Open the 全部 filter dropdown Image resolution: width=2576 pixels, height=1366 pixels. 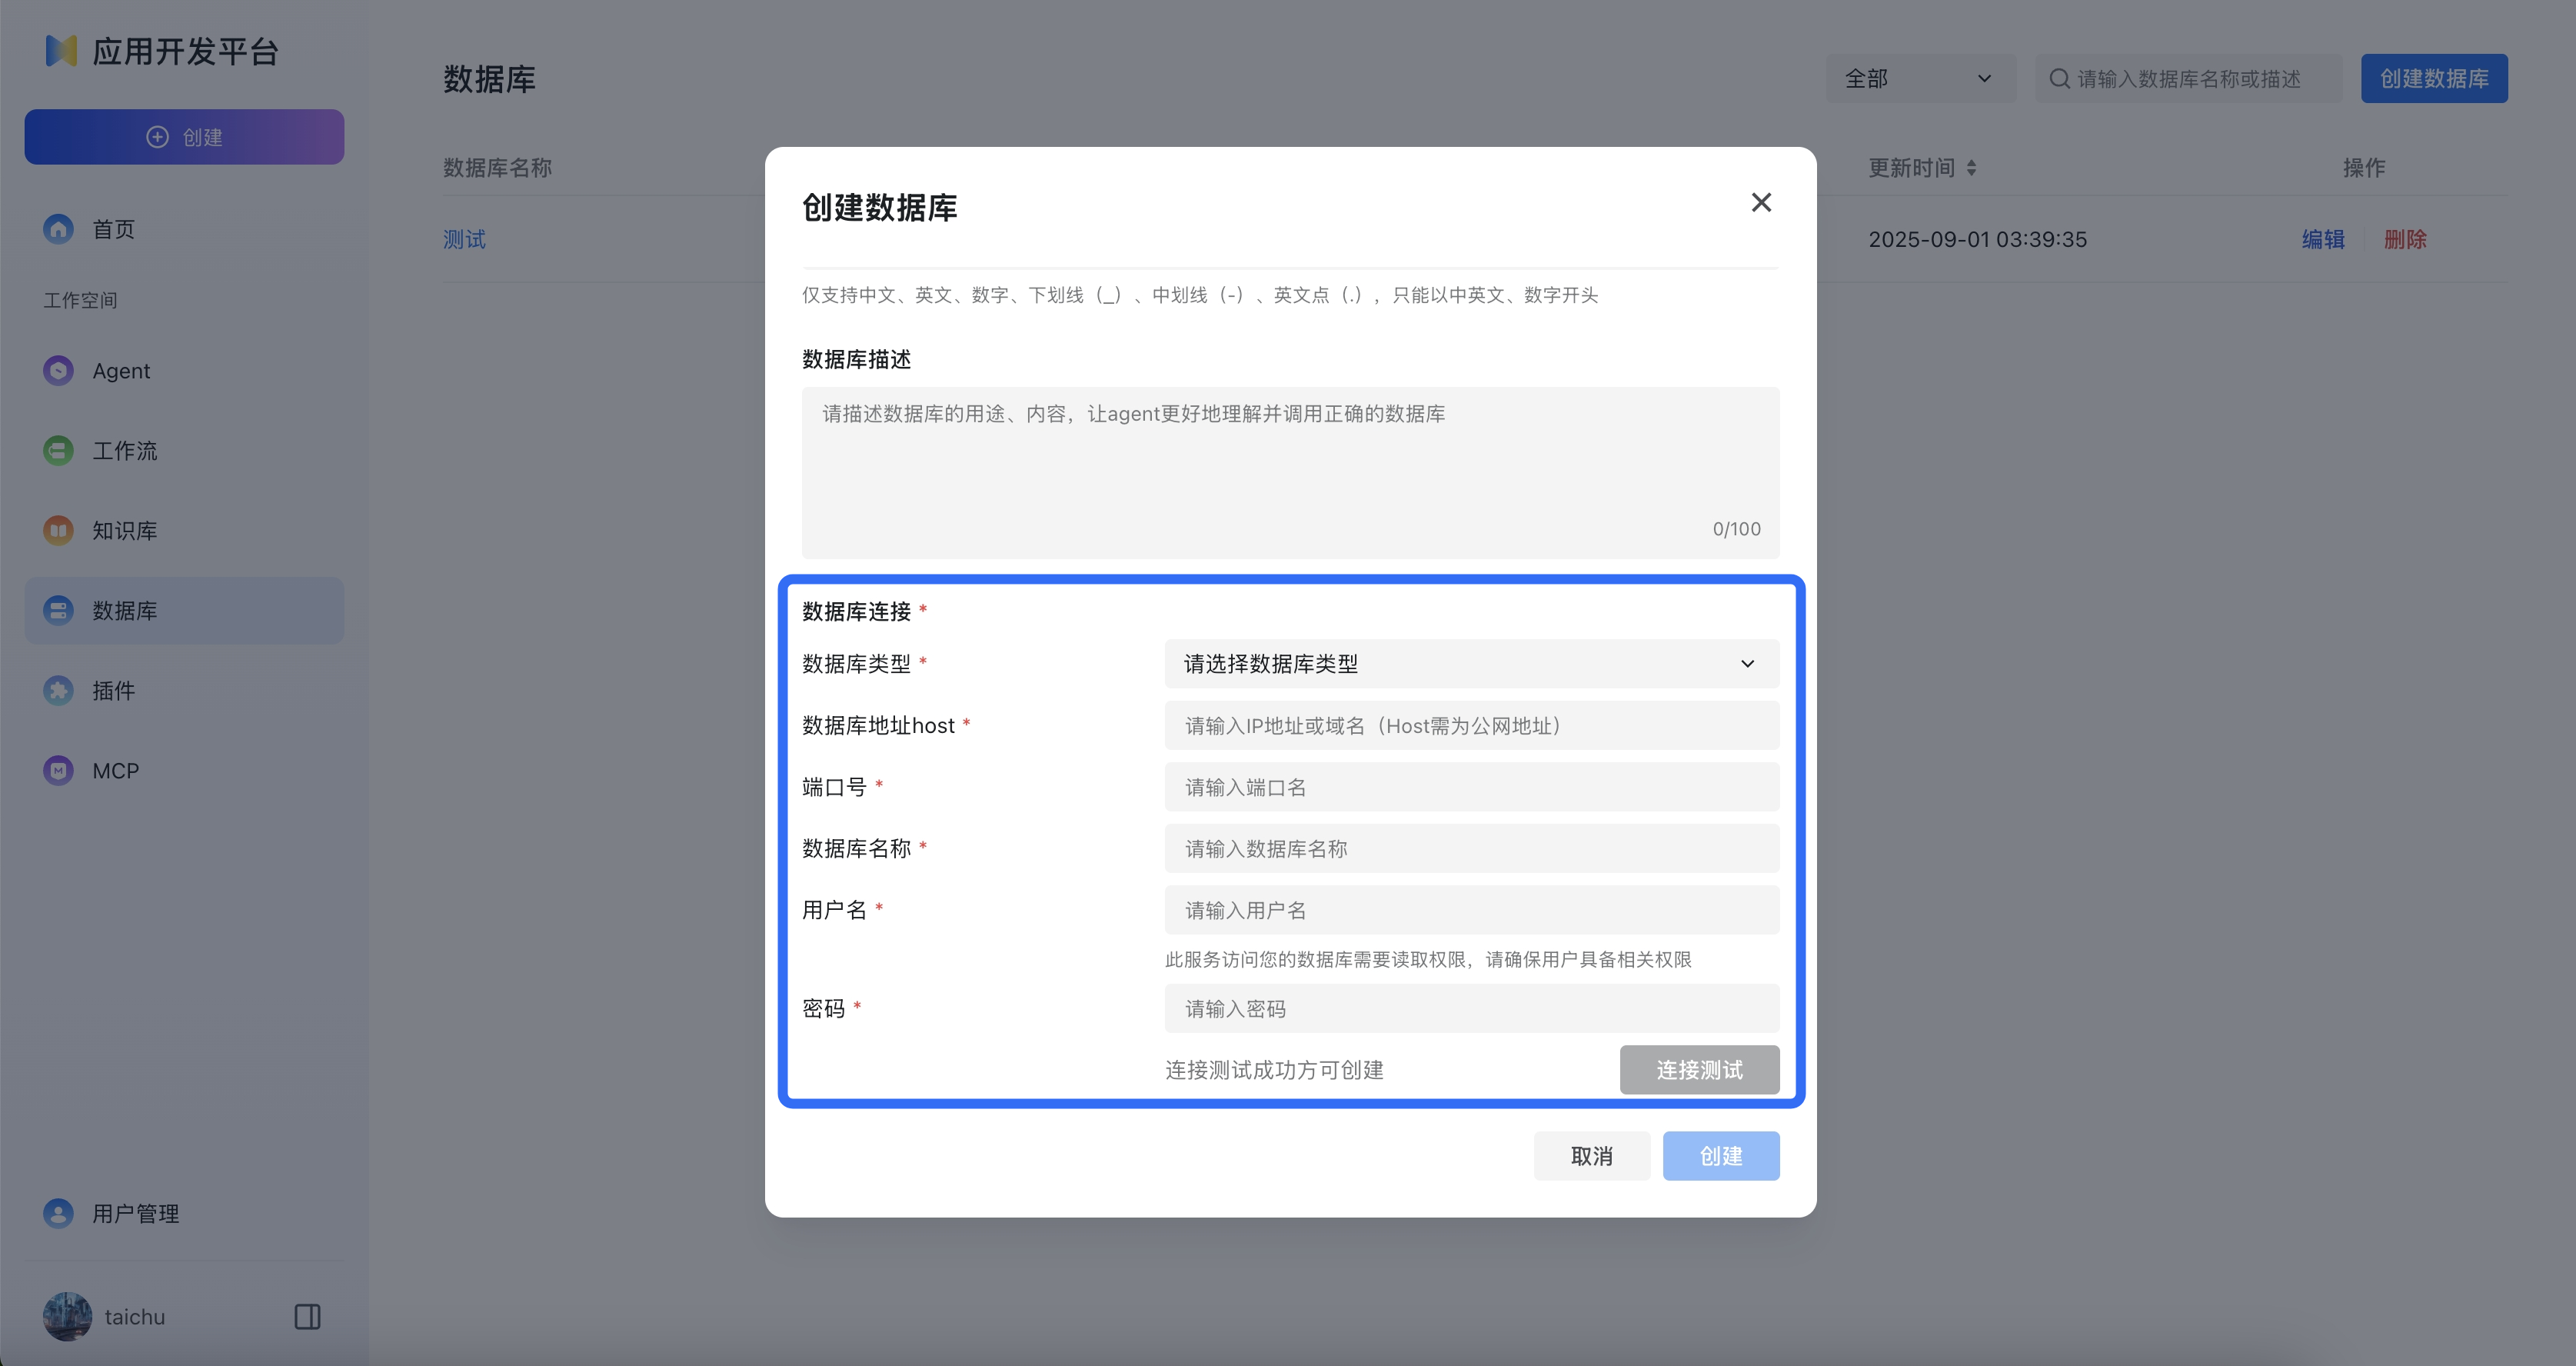click(1920, 78)
